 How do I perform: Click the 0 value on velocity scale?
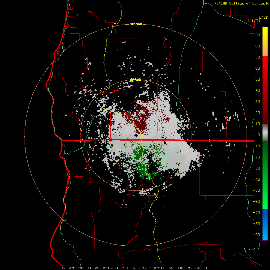[259, 135]
